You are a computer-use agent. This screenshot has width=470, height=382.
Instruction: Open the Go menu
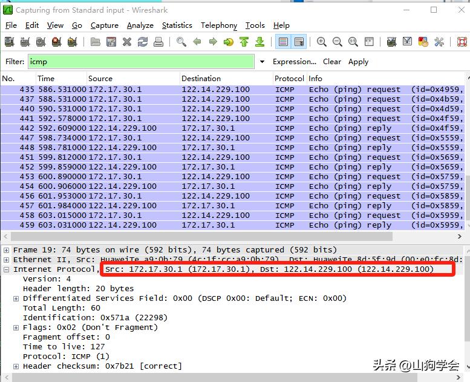coord(77,25)
